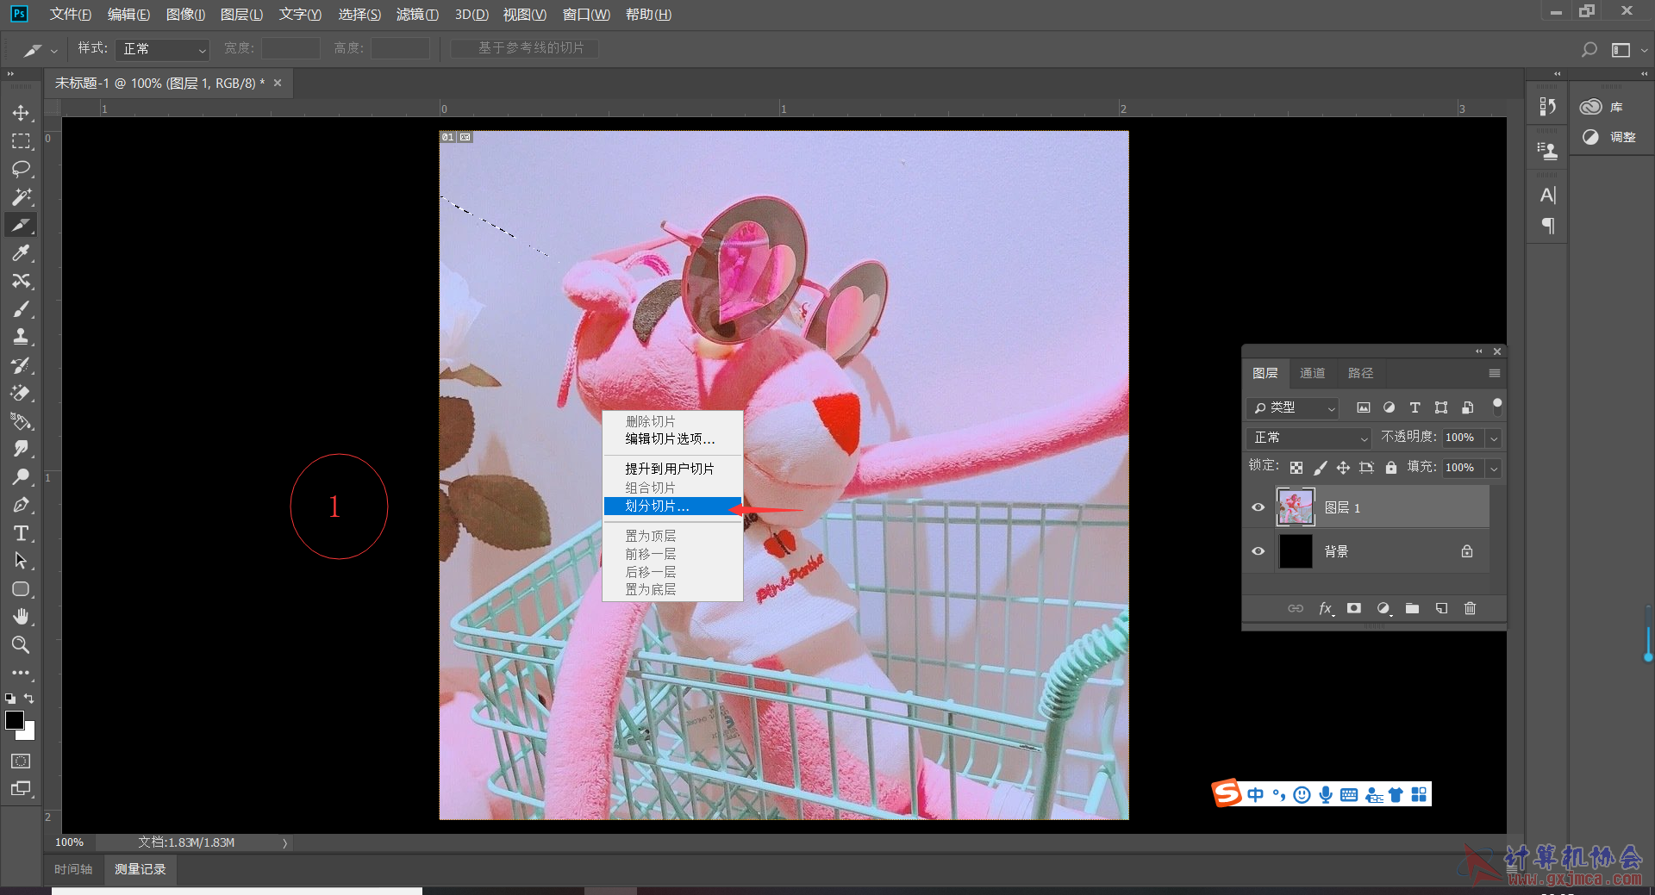Select the Hand tool
This screenshot has width=1655, height=895.
pyautogui.click(x=21, y=617)
